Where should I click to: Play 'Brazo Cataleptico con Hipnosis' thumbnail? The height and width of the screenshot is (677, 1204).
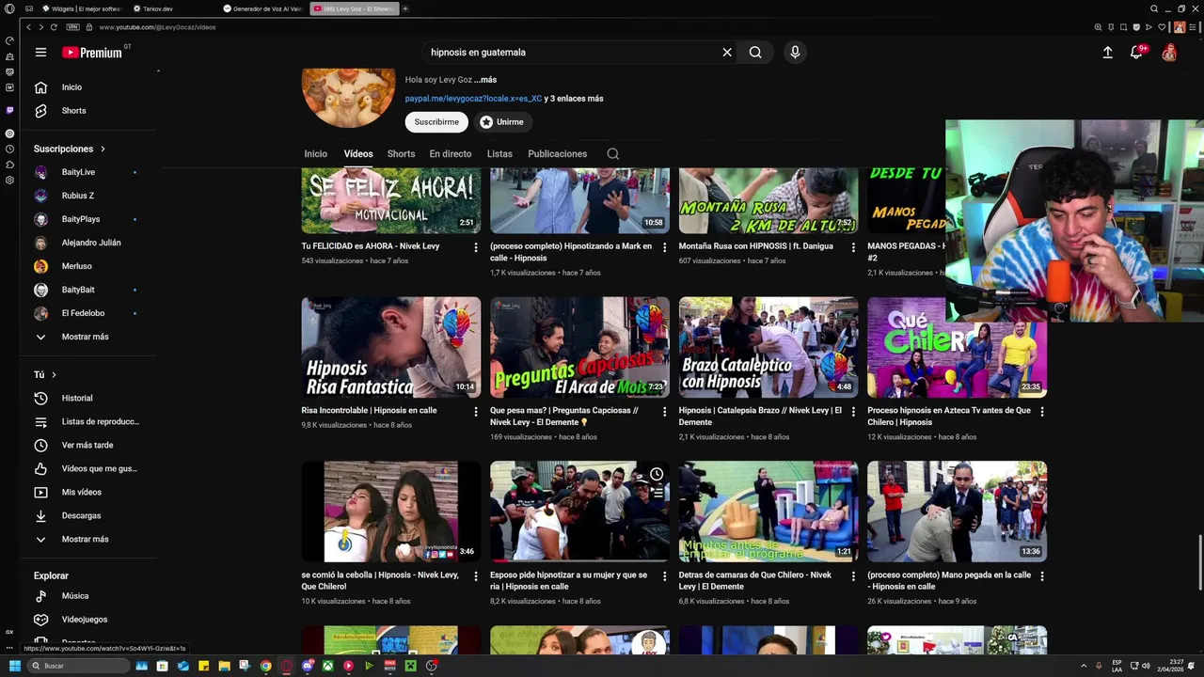[768, 348]
